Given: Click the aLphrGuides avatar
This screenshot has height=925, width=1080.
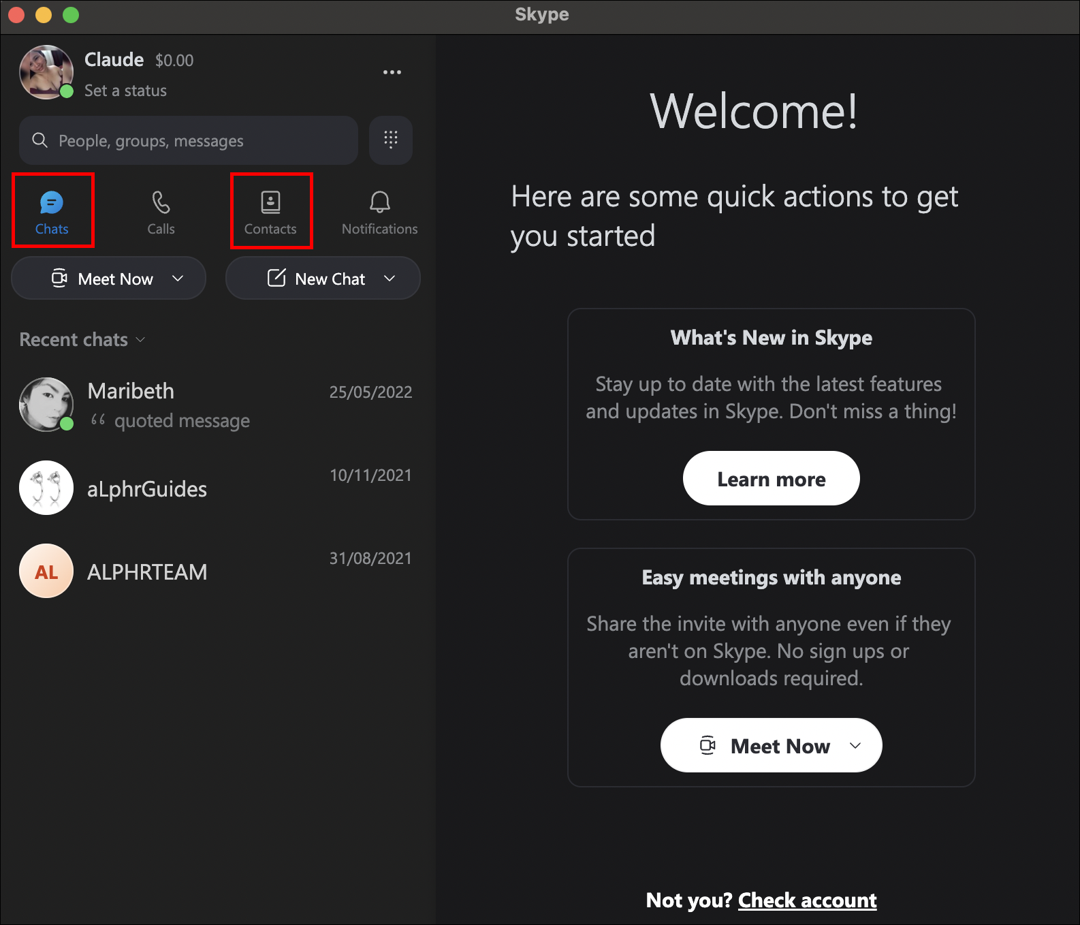Looking at the screenshot, I should pyautogui.click(x=46, y=488).
